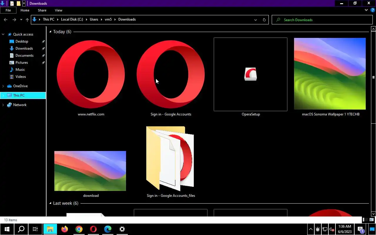Open the address bar history dropdown
The width and height of the screenshot is (376, 235).
[x=256, y=20]
